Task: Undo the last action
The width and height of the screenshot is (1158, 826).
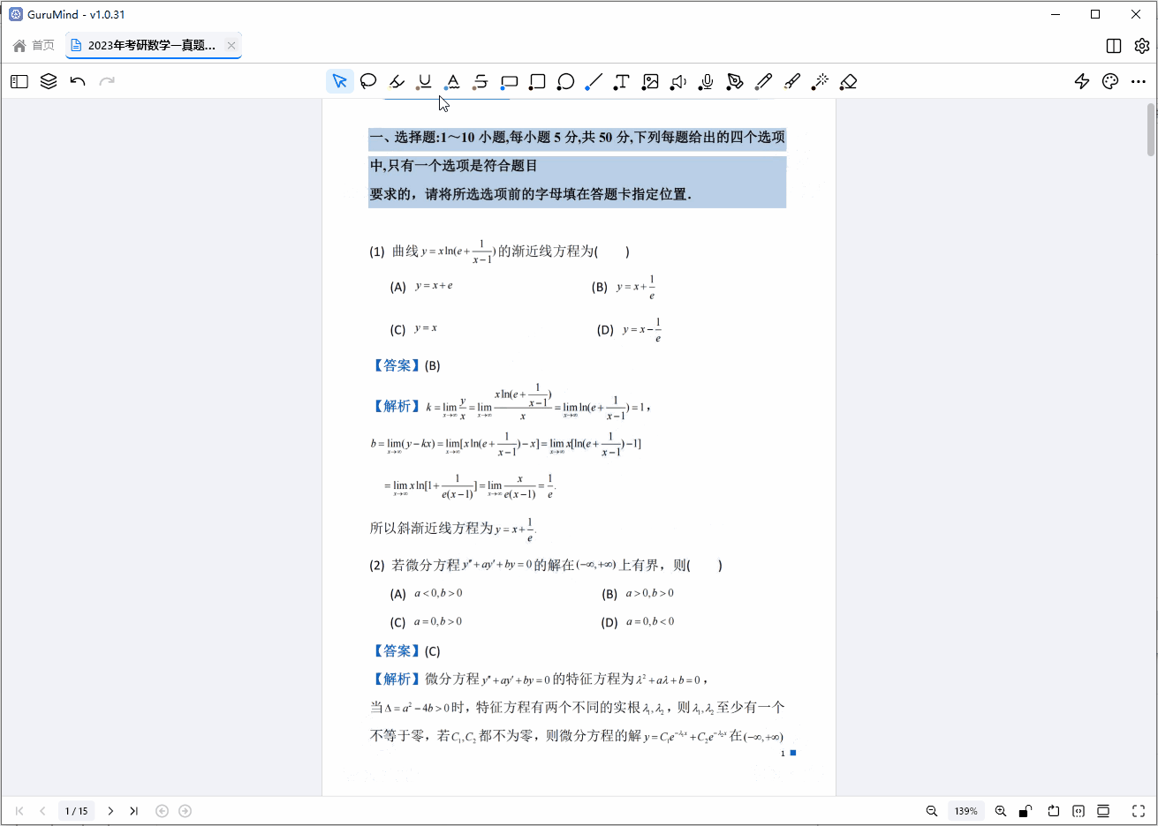Action: tap(78, 81)
